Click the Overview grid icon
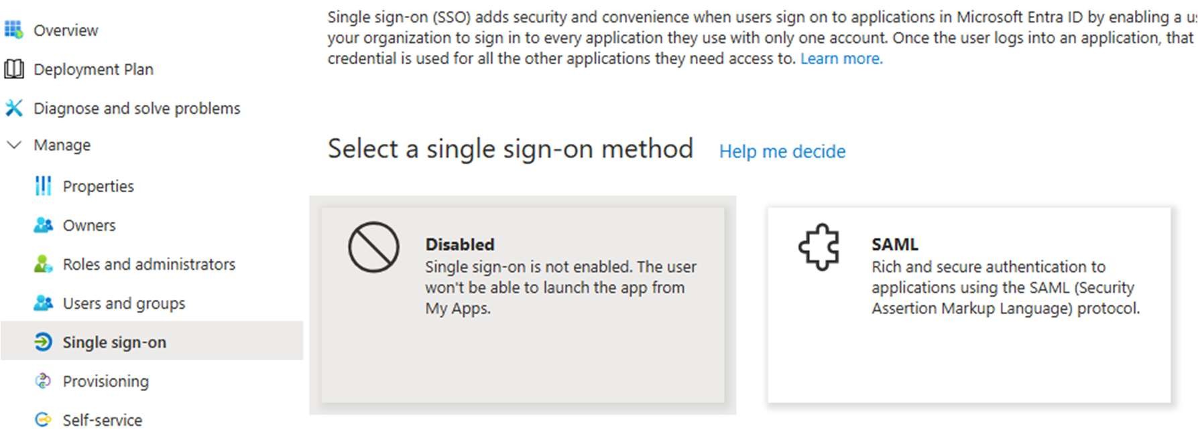The image size is (1198, 436). 13,30
